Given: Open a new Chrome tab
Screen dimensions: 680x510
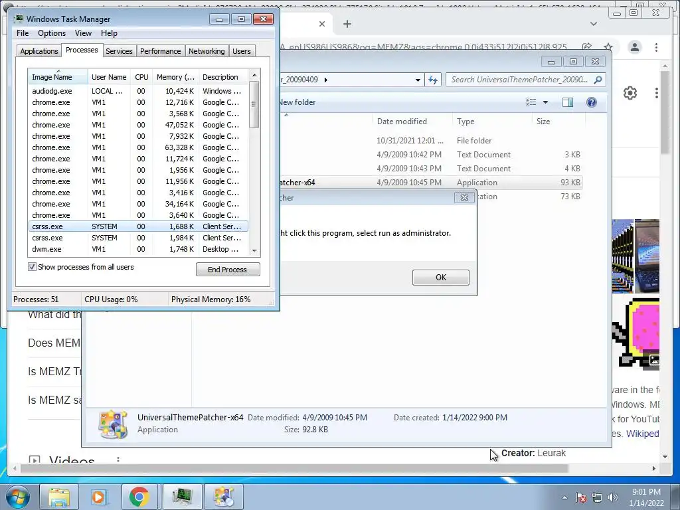Looking at the screenshot, I should (x=347, y=24).
